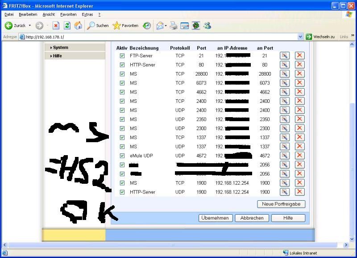Delete the MS TCP 6073 entry

pos(299,83)
